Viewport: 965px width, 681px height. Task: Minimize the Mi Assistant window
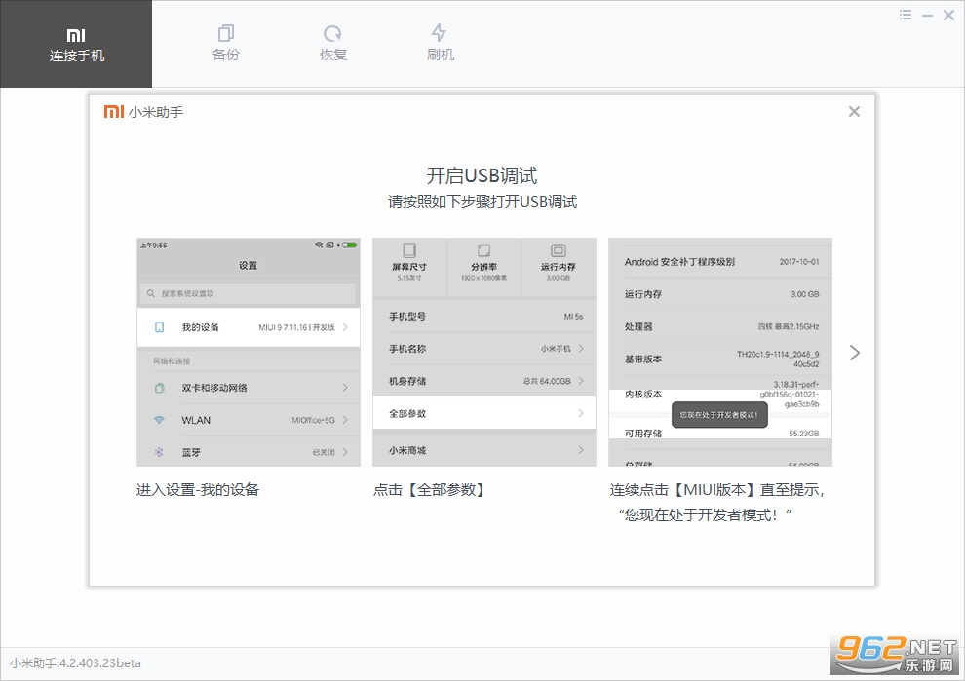tap(927, 16)
